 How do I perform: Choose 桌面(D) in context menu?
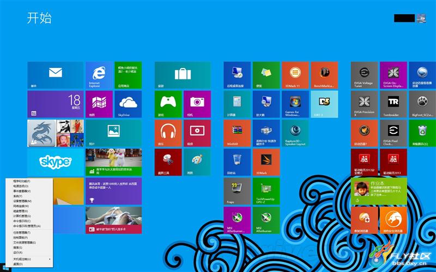(29, 264)
